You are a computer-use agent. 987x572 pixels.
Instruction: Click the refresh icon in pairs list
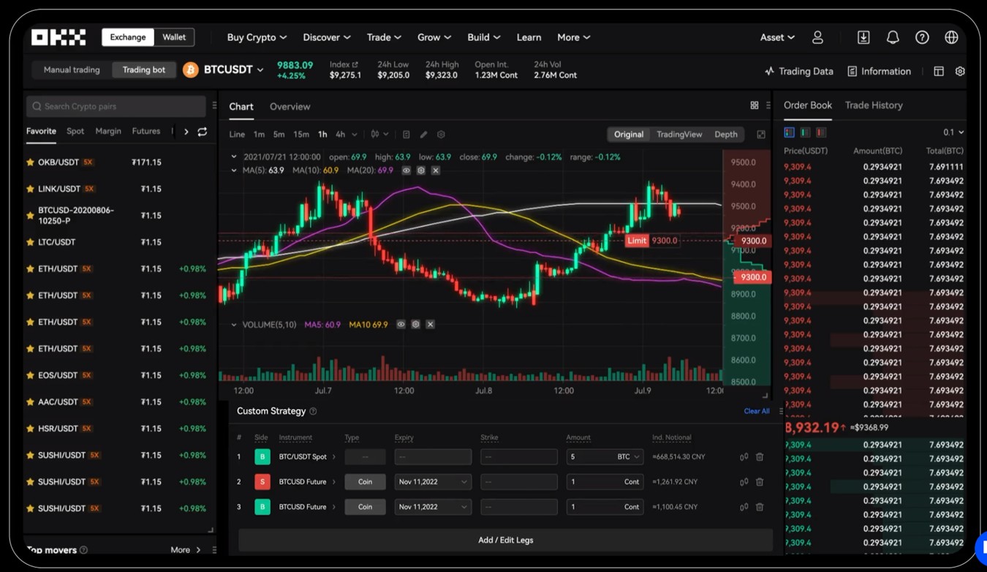[x=203, y=132]
